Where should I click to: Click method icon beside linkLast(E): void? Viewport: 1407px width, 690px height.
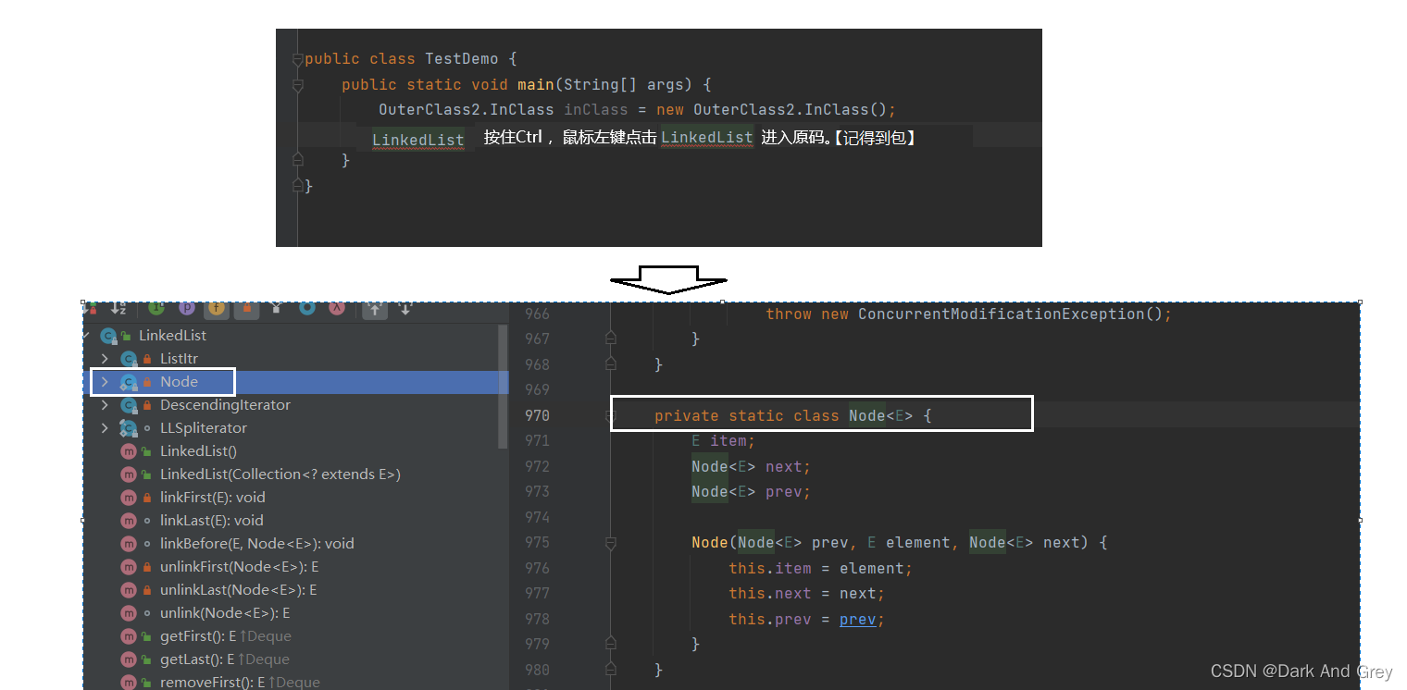129,521
